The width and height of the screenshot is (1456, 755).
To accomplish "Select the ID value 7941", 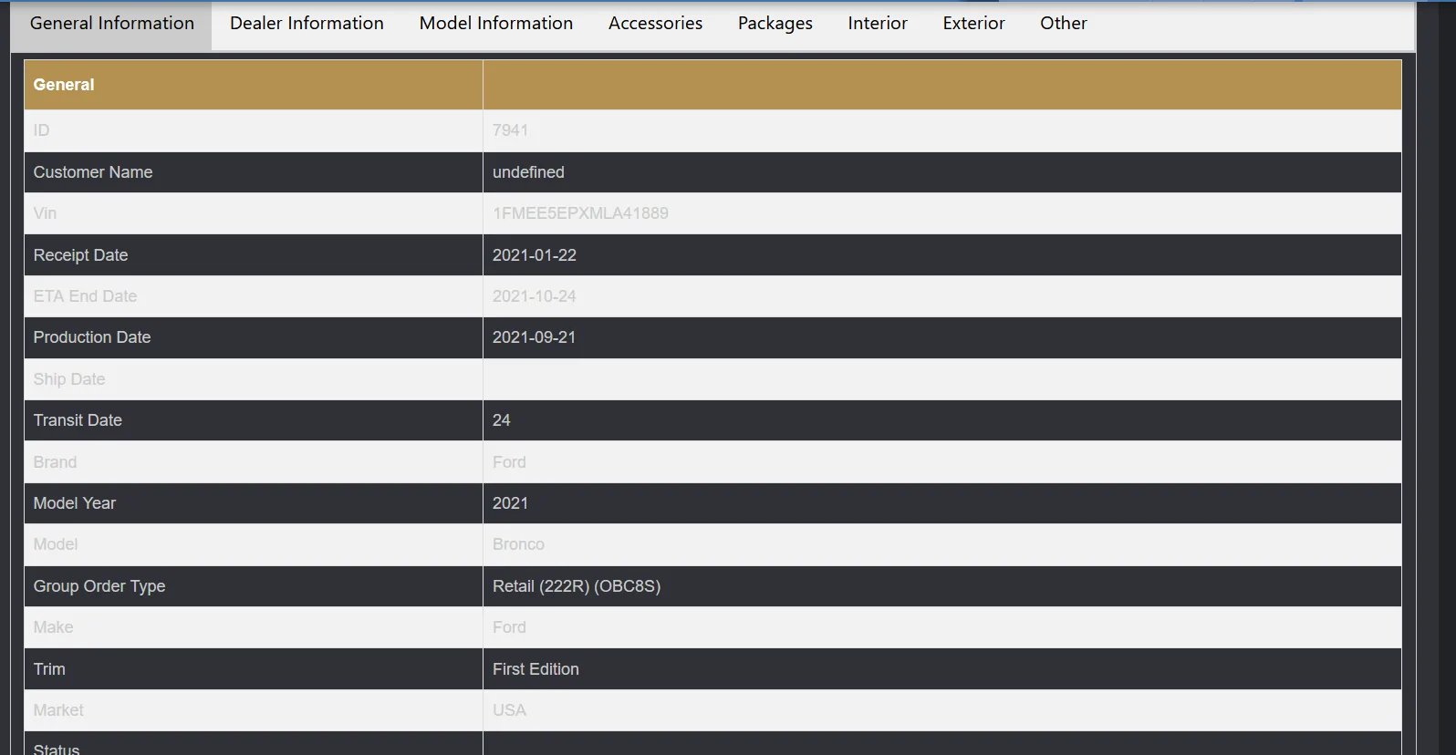I will coord(510,130).
